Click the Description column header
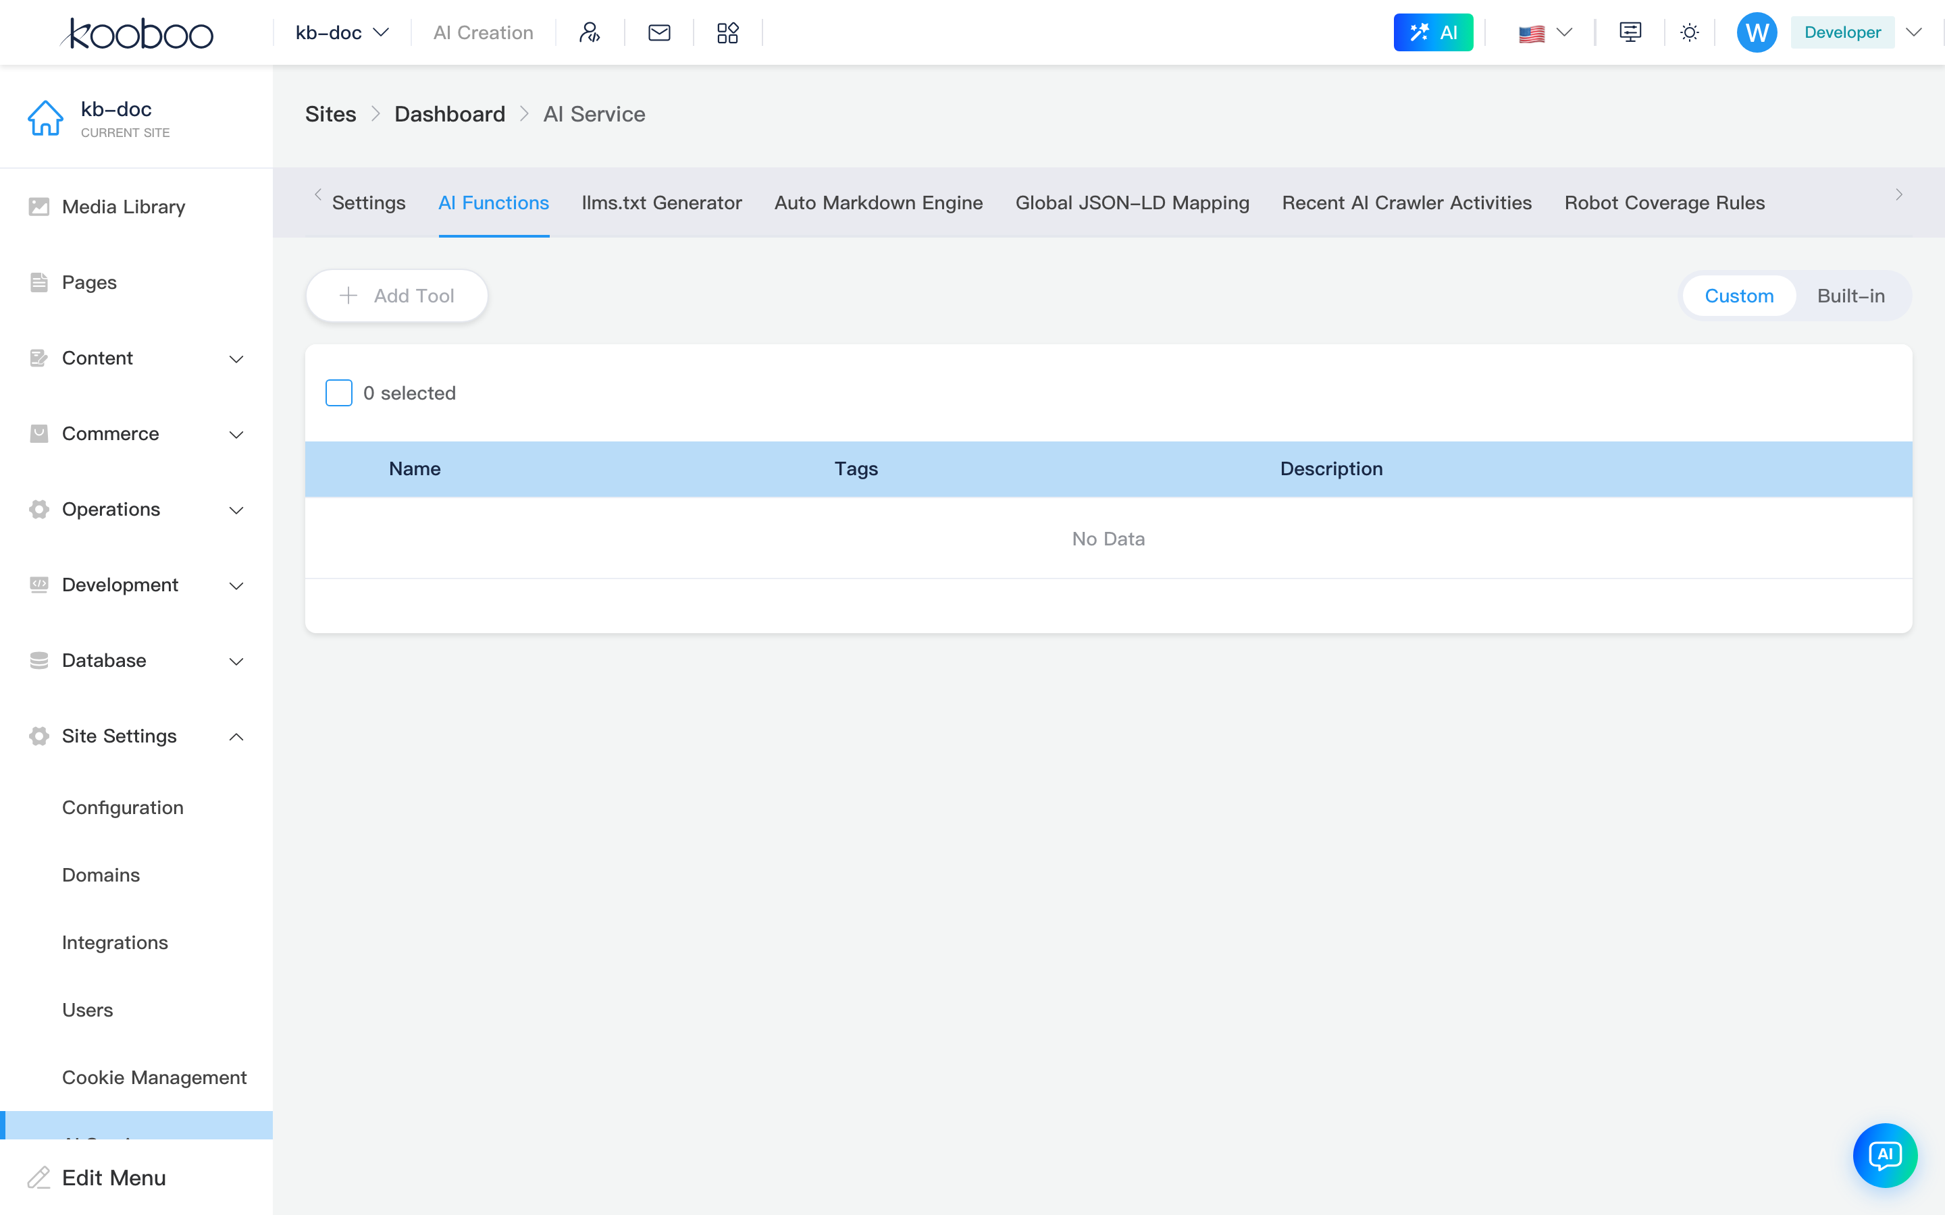 pyautogui.click(x=1331, y=468)
